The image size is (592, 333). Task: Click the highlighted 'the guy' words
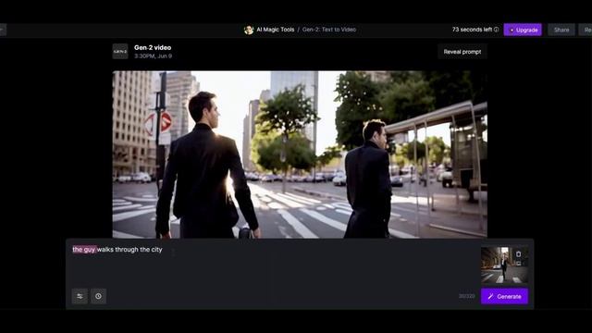pyautogui.click(x=84, y=250)
